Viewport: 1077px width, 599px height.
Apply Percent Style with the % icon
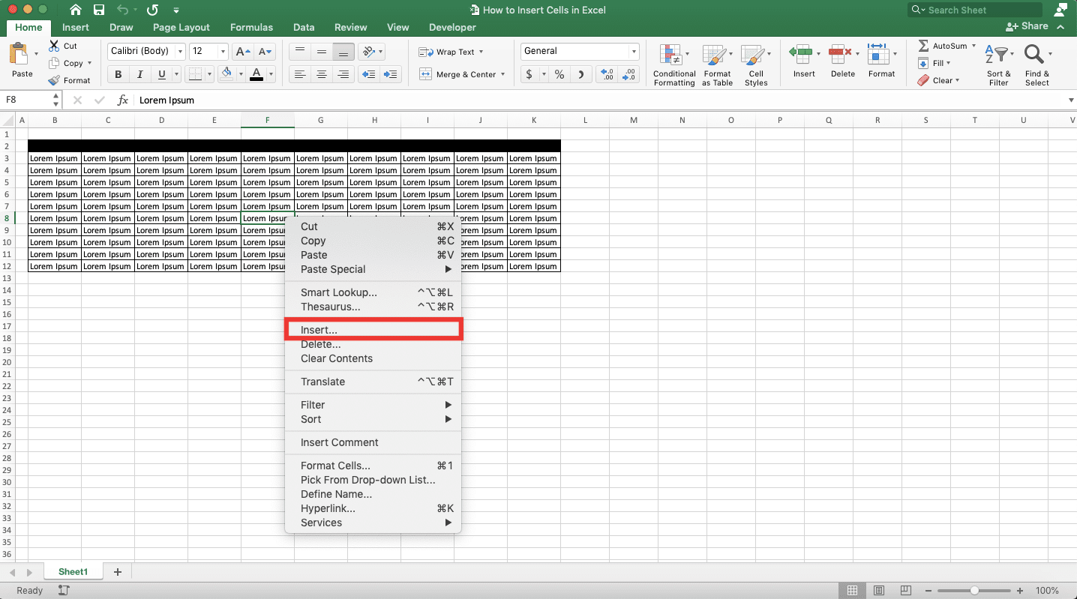point(559,74)
